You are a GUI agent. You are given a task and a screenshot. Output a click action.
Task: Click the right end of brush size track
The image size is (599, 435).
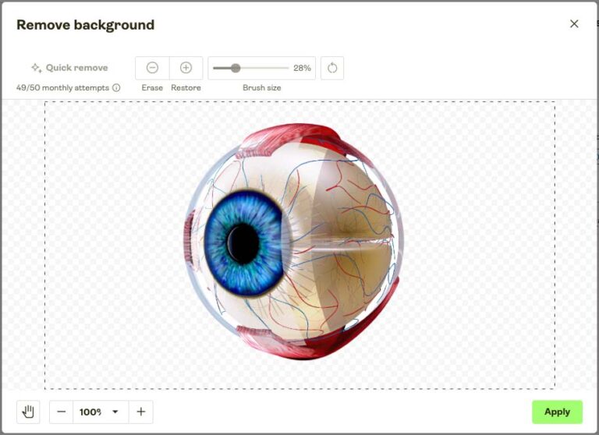[287, 68]
